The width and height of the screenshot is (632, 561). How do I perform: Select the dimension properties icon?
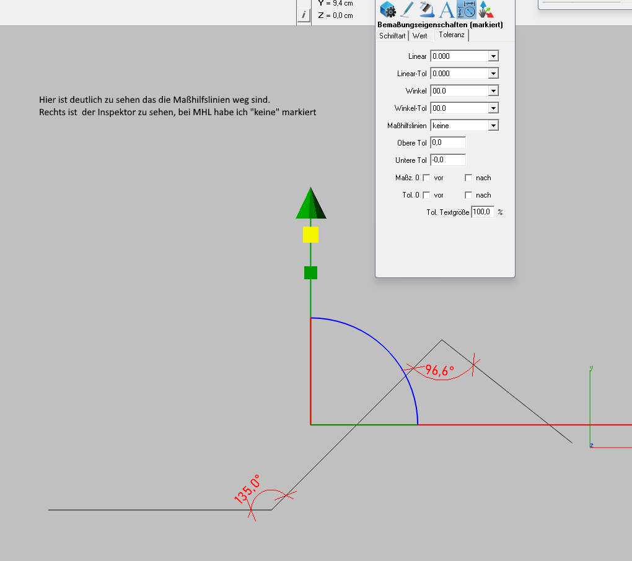pyautogui.click(x=467, y=9)
